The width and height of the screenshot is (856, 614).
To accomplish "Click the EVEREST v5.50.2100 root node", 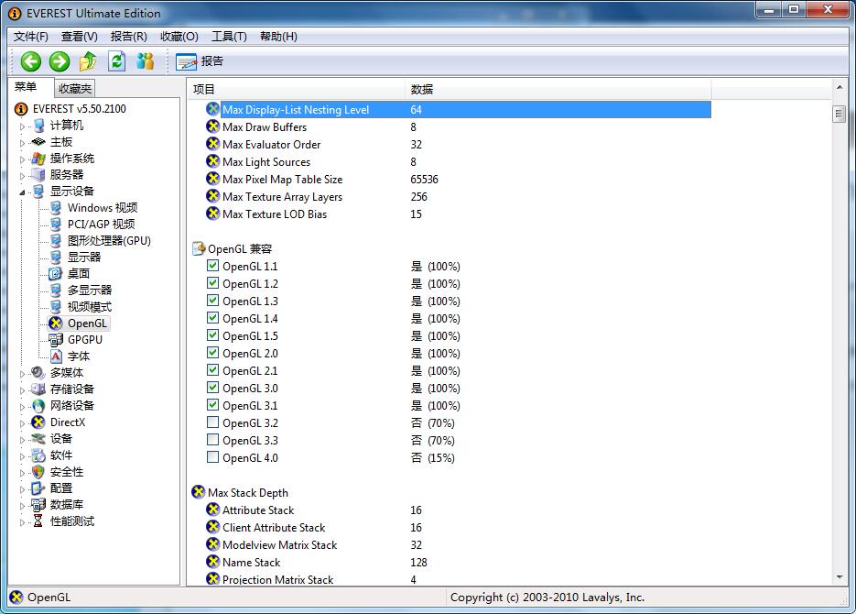I will click(x=79, y=109).
